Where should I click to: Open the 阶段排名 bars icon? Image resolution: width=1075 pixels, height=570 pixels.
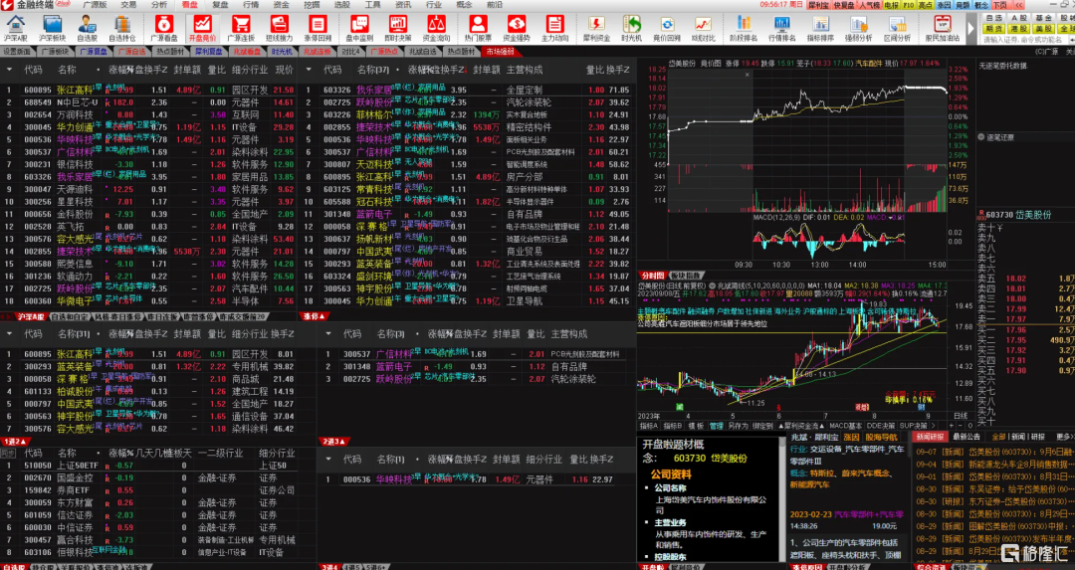(744, 26)
